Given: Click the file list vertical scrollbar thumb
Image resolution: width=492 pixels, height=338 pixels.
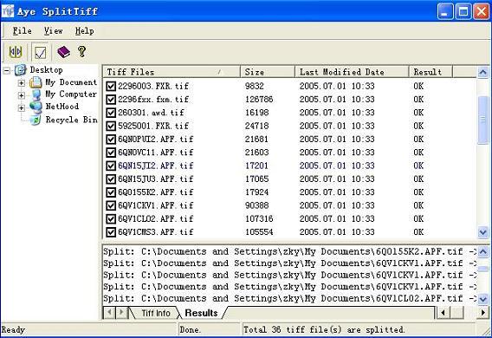Looking at the screenshot, I should coord(482,120).
